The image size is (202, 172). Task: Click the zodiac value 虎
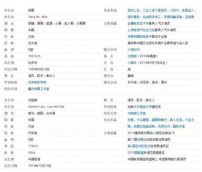129,69
